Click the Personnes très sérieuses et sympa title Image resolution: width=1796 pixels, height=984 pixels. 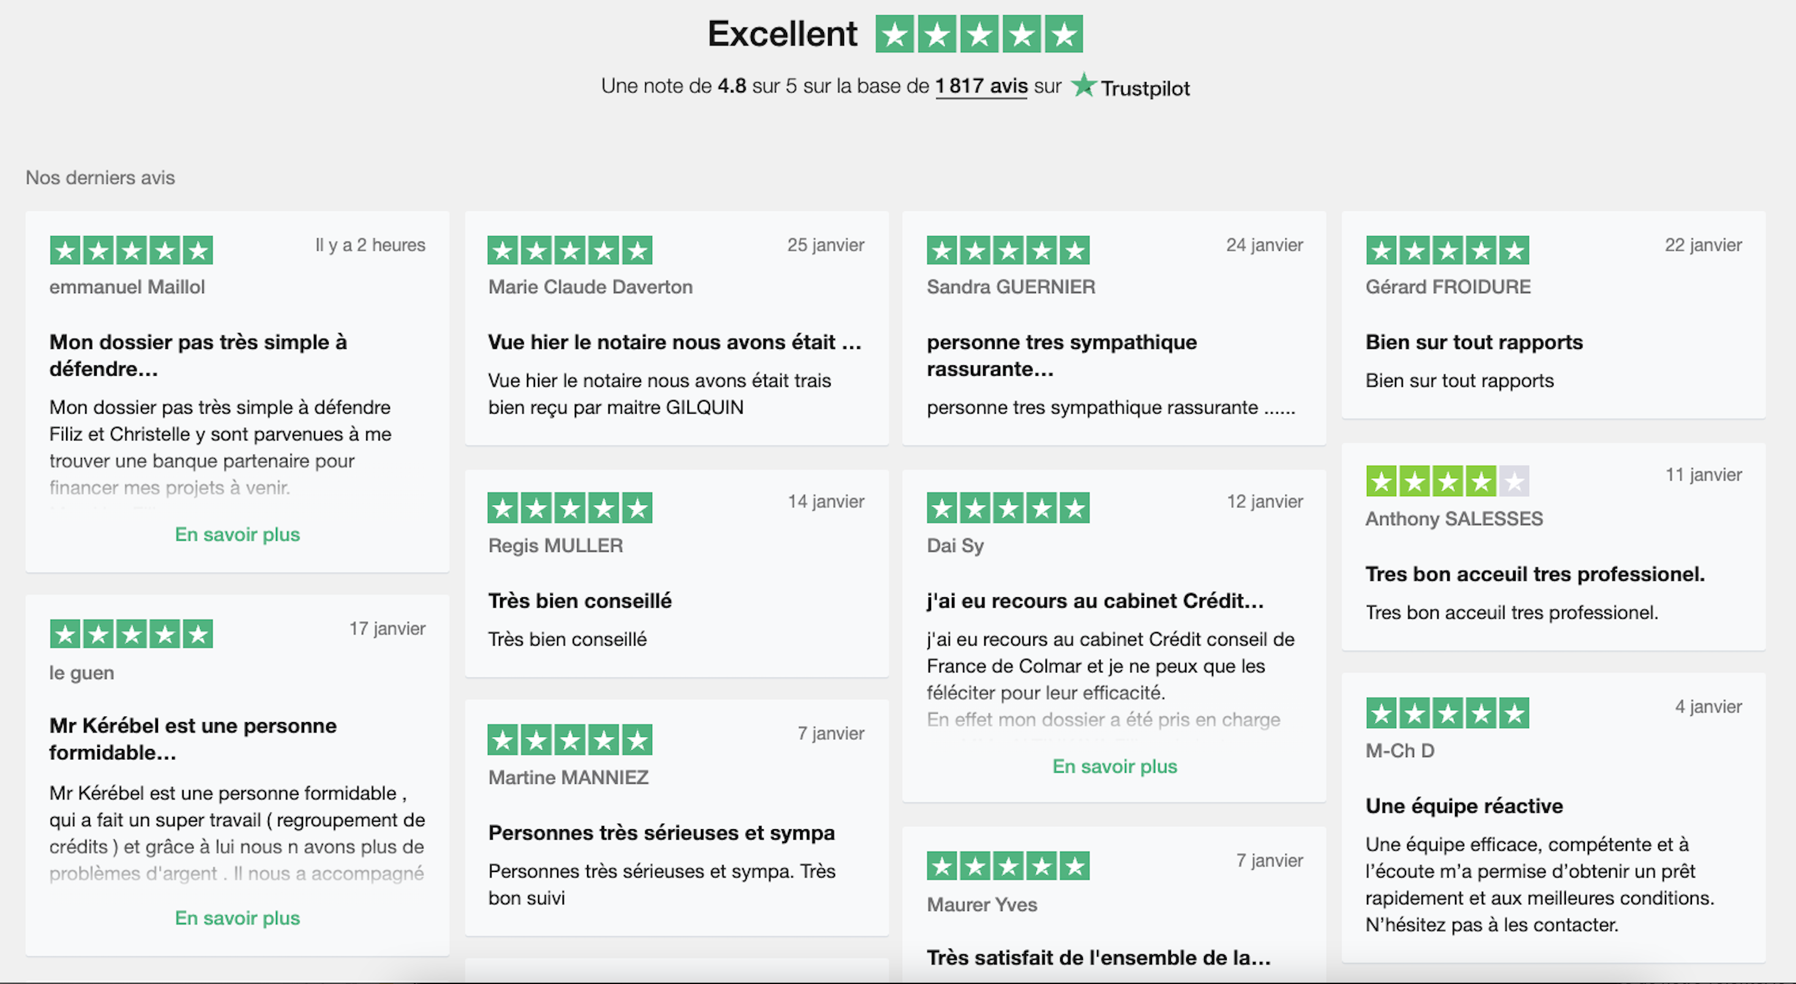pos(662,833)
